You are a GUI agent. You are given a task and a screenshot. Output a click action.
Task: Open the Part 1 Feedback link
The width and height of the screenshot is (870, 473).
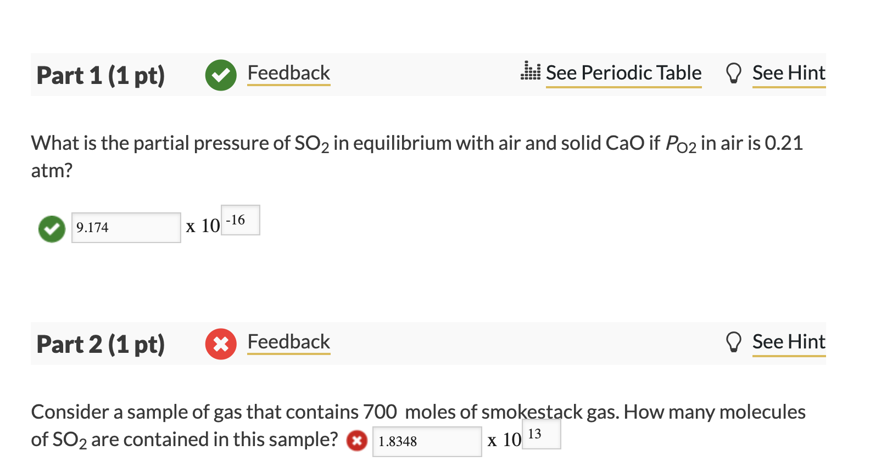(x=288, y=73)
